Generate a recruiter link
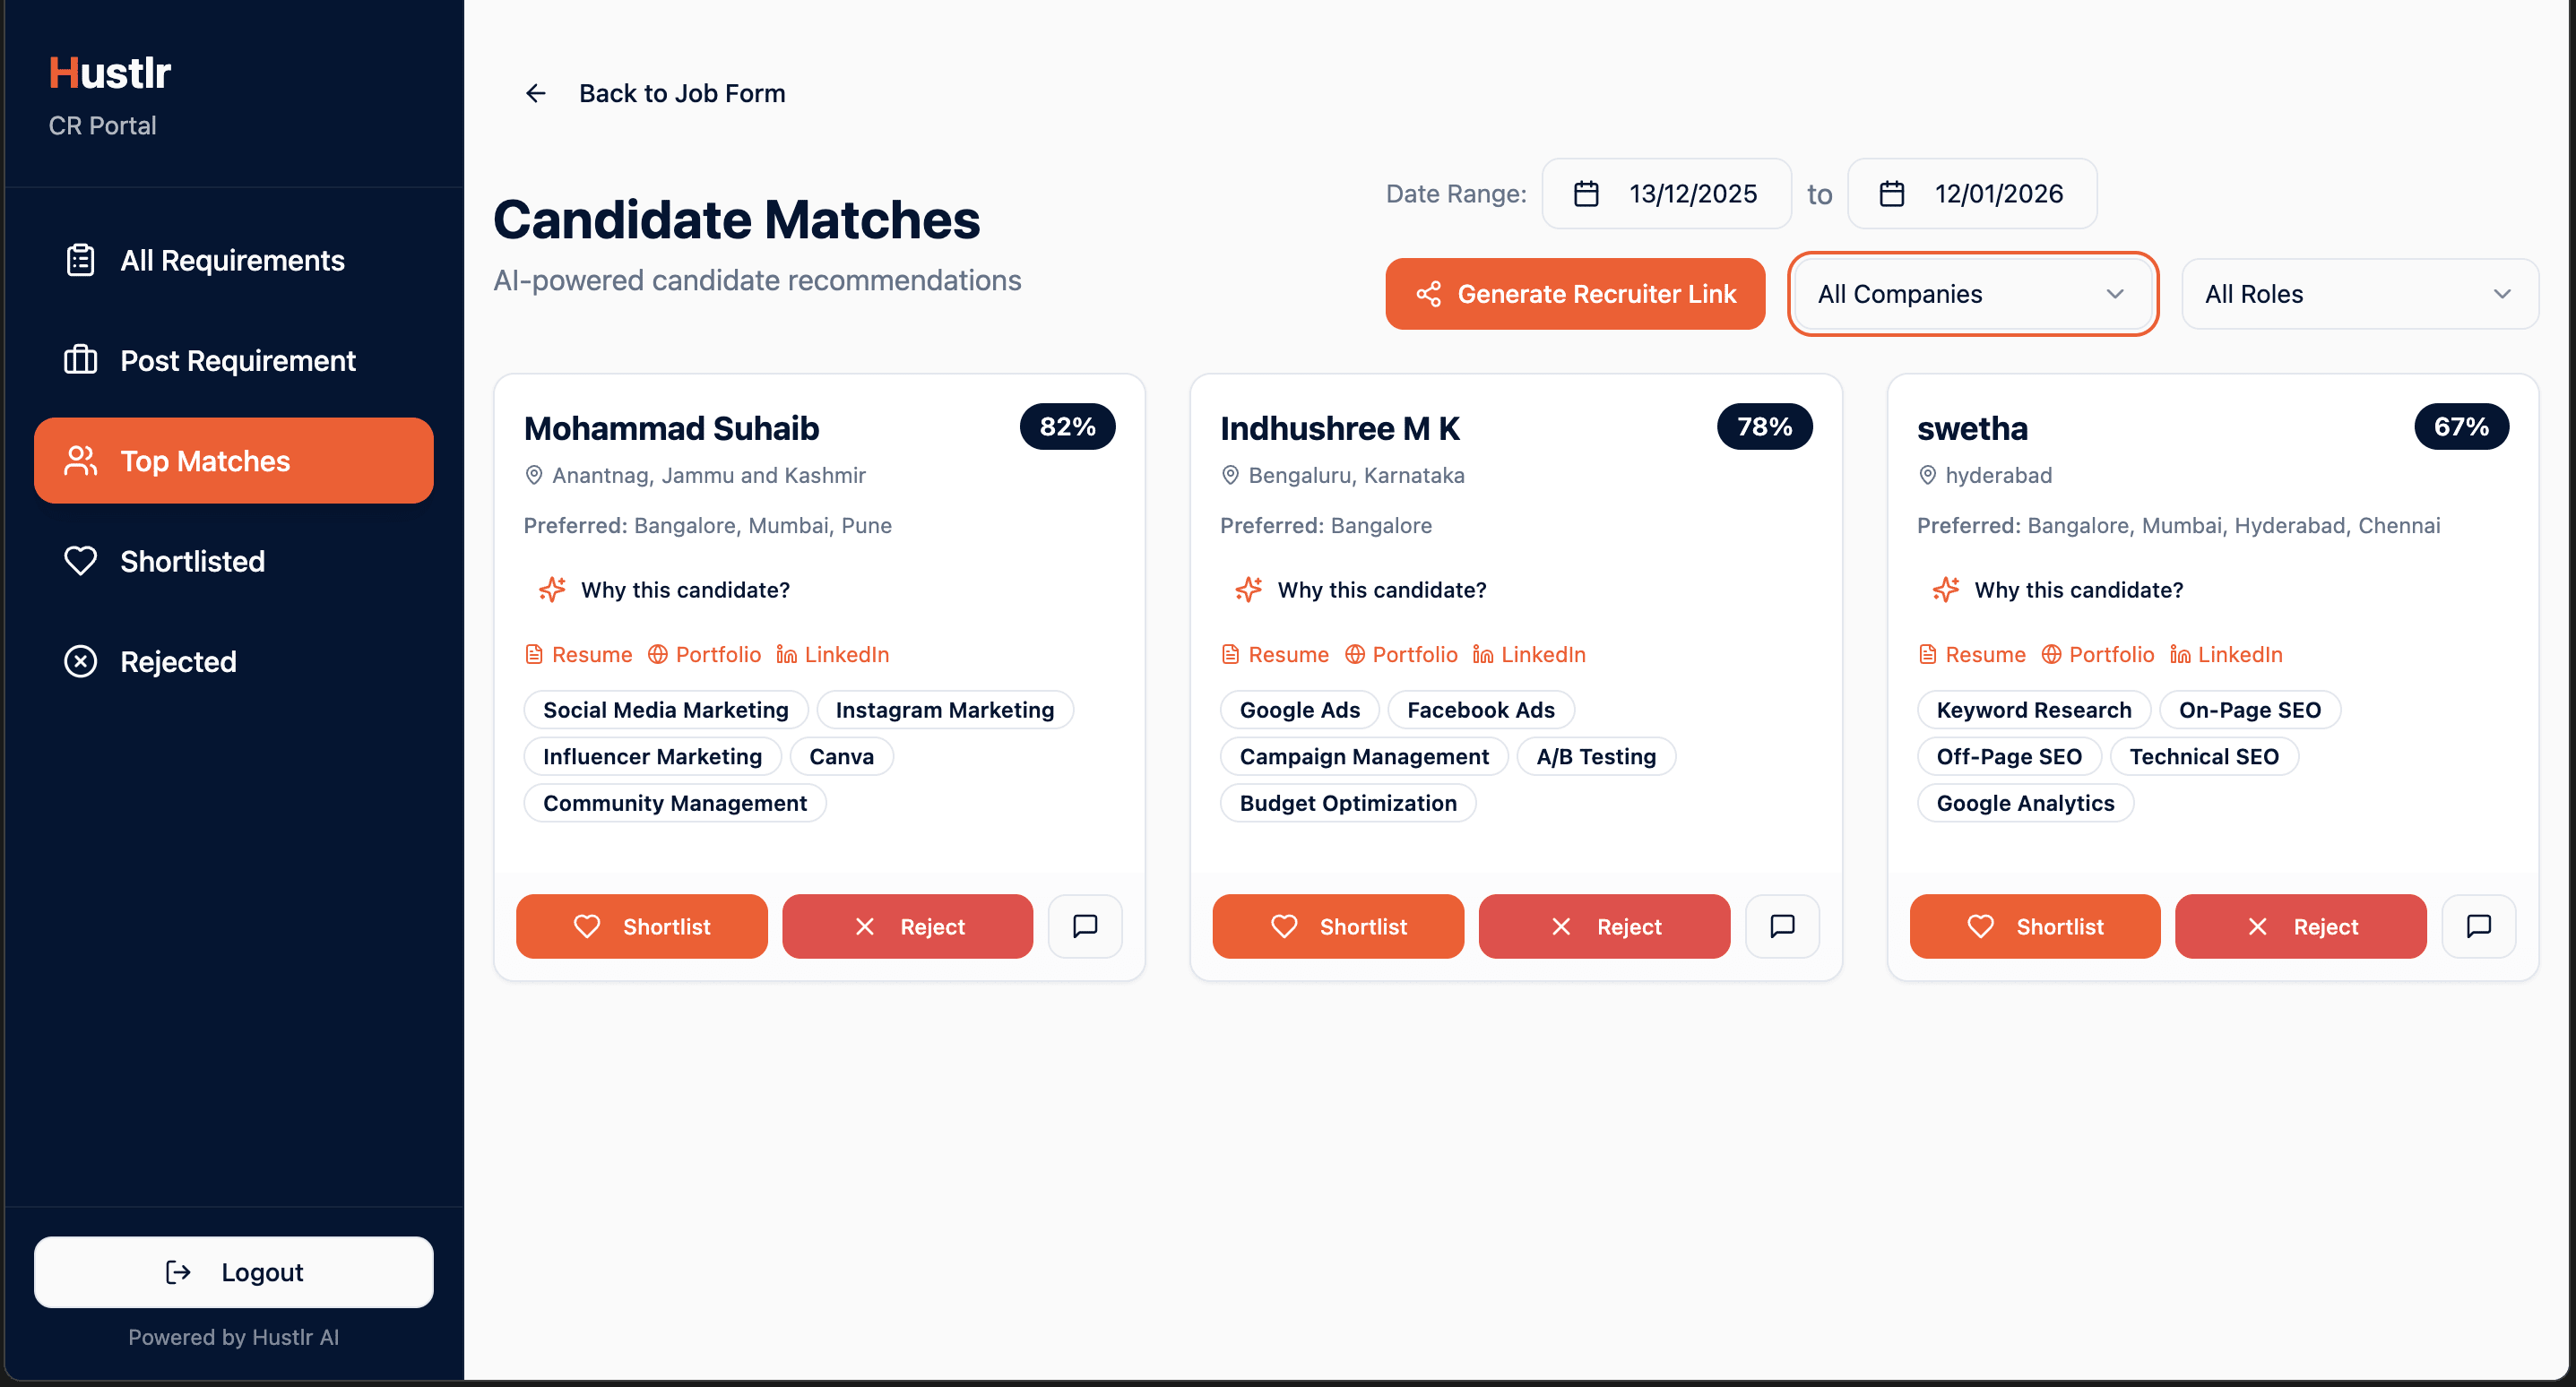This screenshot has height=1387, width=2576. pos(1574,294)
